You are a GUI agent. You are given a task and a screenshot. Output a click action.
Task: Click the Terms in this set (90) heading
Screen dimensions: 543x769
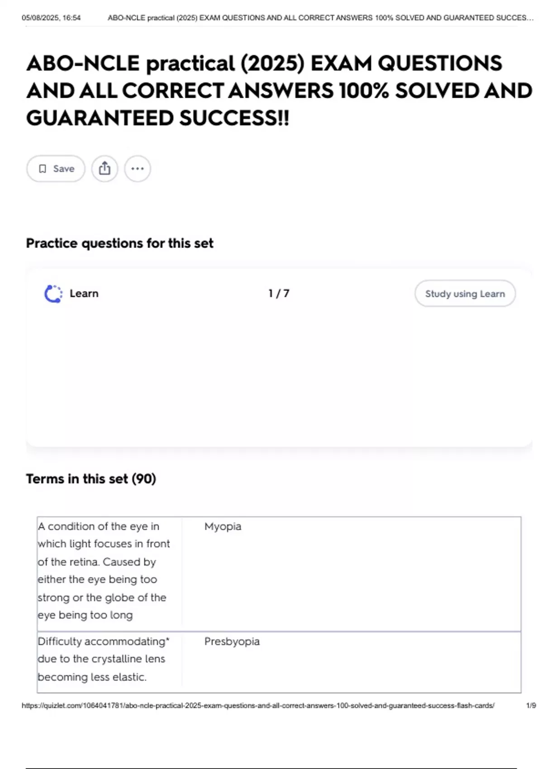pyautogui.click(x=91, y=479)
